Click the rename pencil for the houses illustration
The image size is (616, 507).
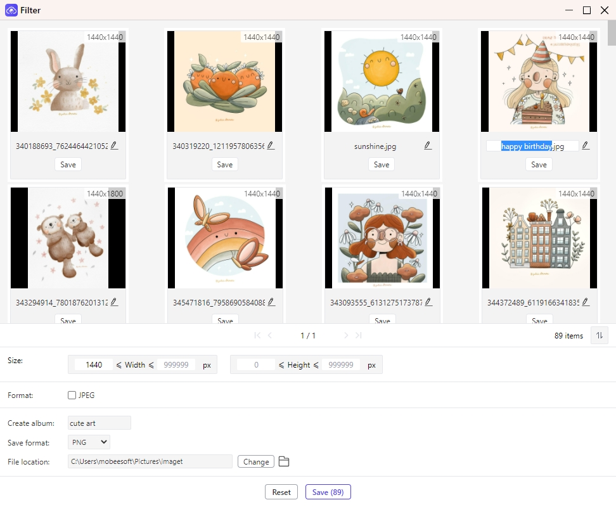tap(586, 302)
